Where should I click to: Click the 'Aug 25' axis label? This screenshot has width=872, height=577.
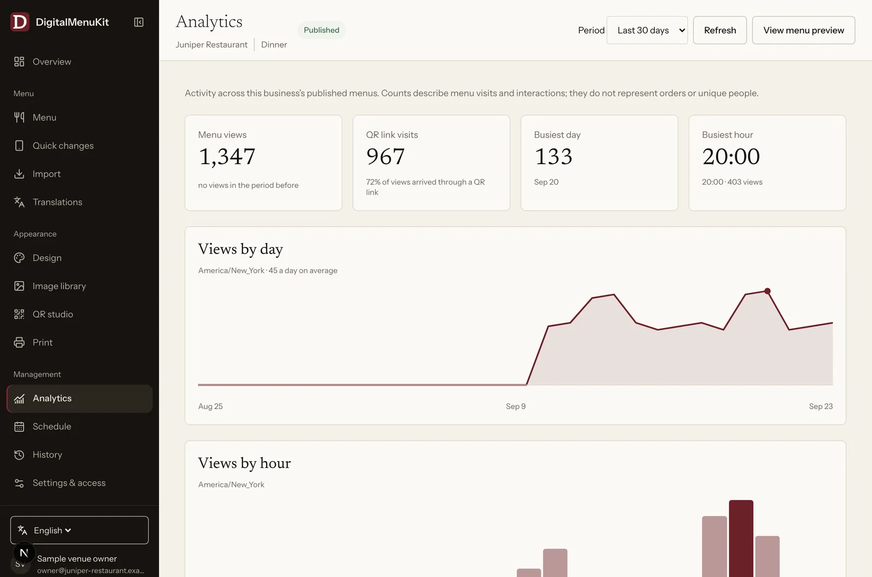pos(210,406)
